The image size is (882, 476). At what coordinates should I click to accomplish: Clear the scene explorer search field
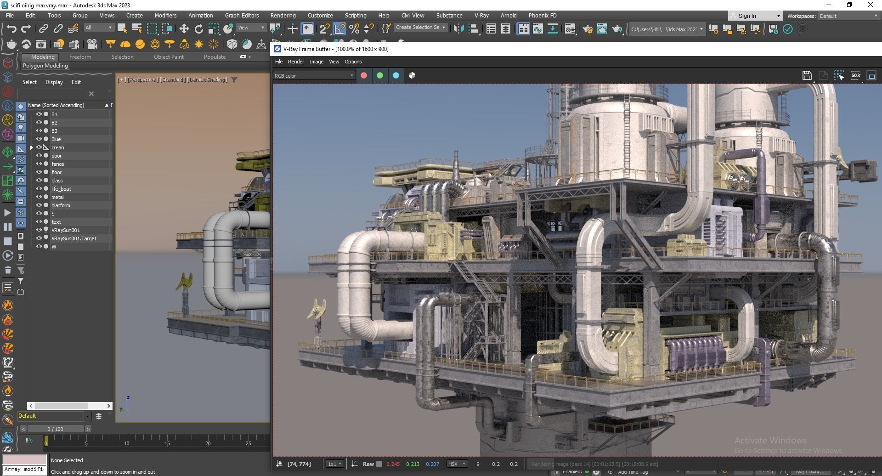(x=91, y=94)
